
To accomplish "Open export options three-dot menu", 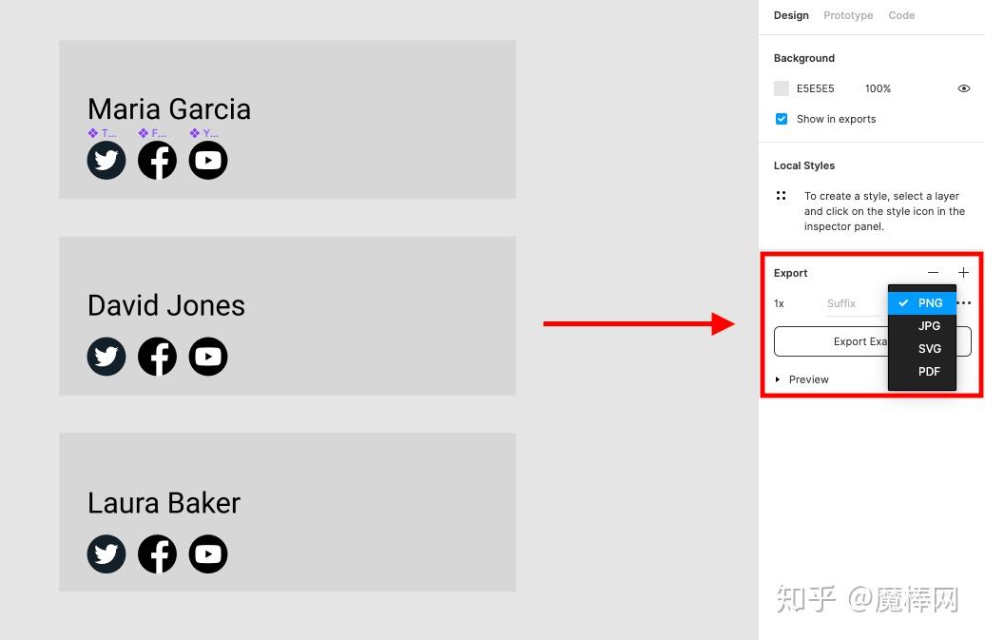I will [964, 302].
